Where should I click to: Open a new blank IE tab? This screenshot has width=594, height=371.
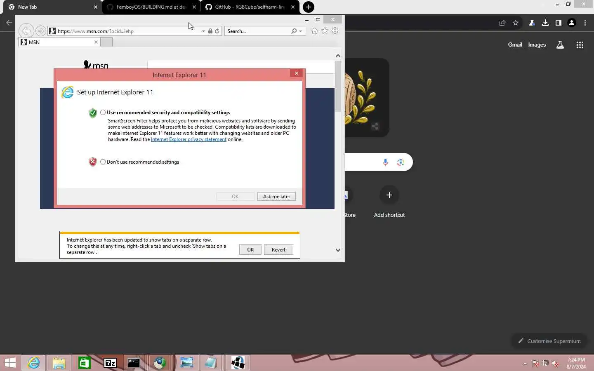tap(106, 42)
